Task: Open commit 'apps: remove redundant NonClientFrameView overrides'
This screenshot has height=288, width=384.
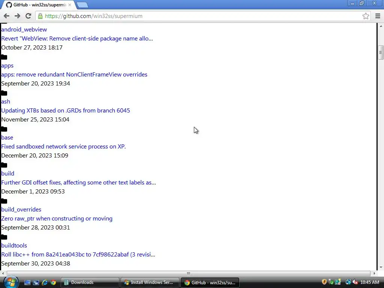Action: [74, 75]
